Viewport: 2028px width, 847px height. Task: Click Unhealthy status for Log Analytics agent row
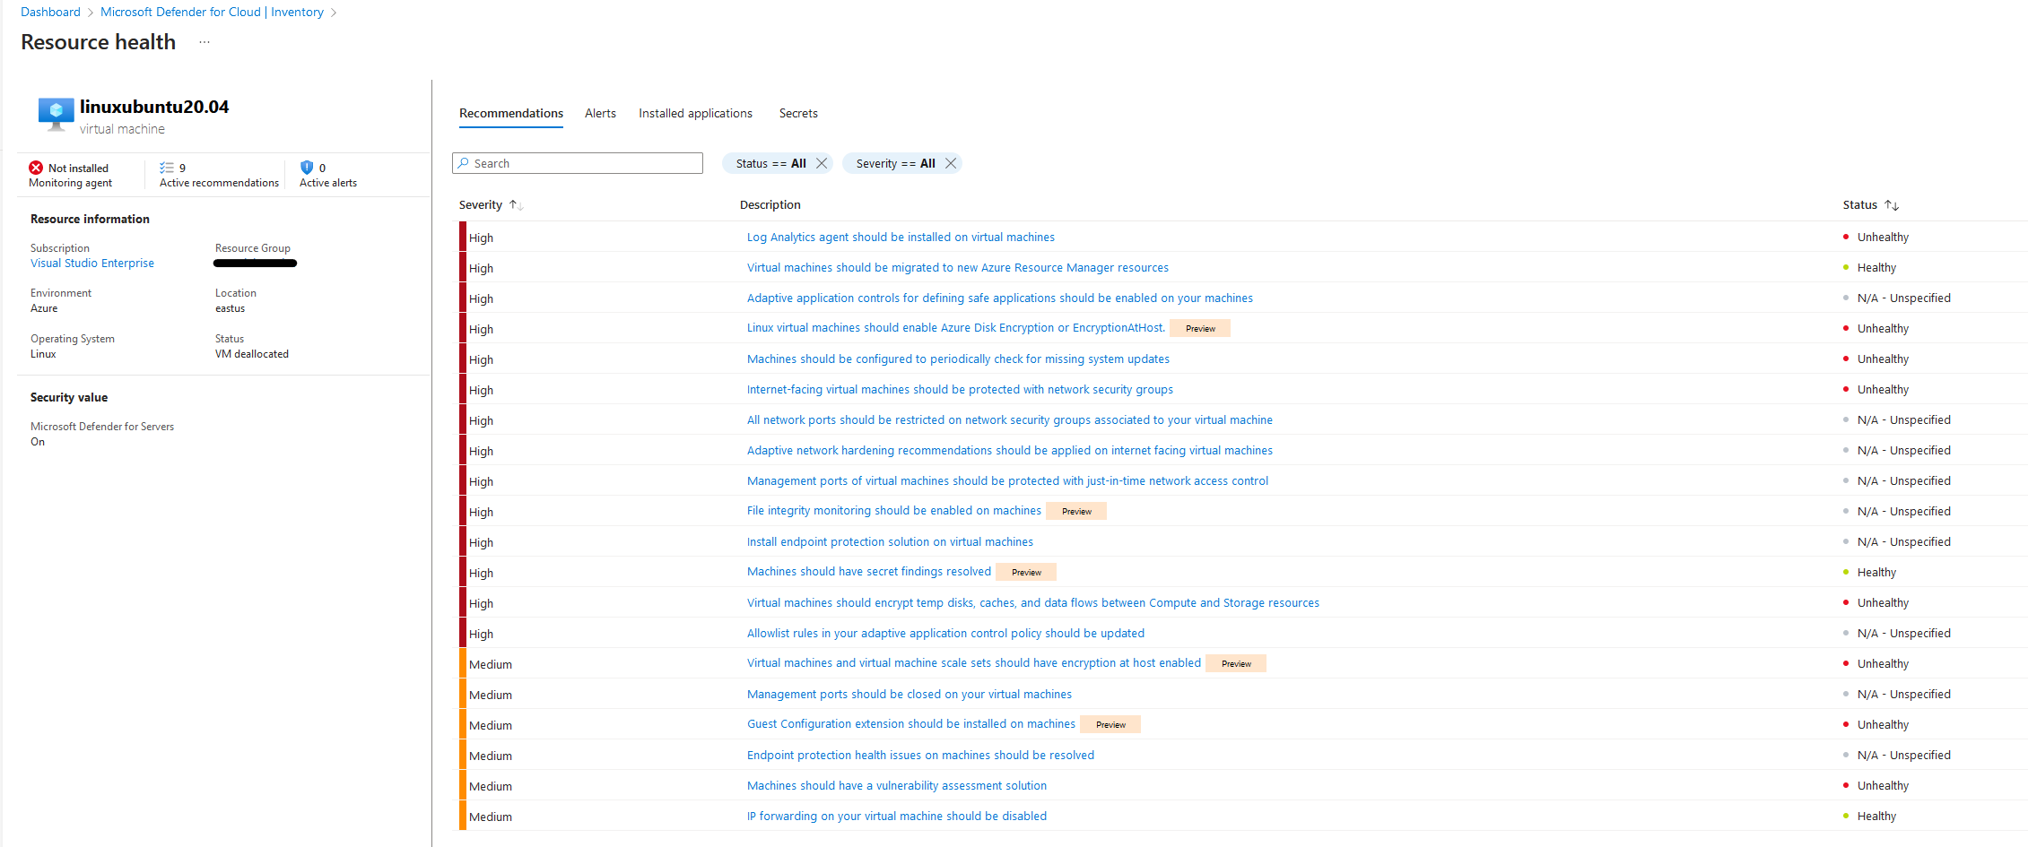(1883, 238)
